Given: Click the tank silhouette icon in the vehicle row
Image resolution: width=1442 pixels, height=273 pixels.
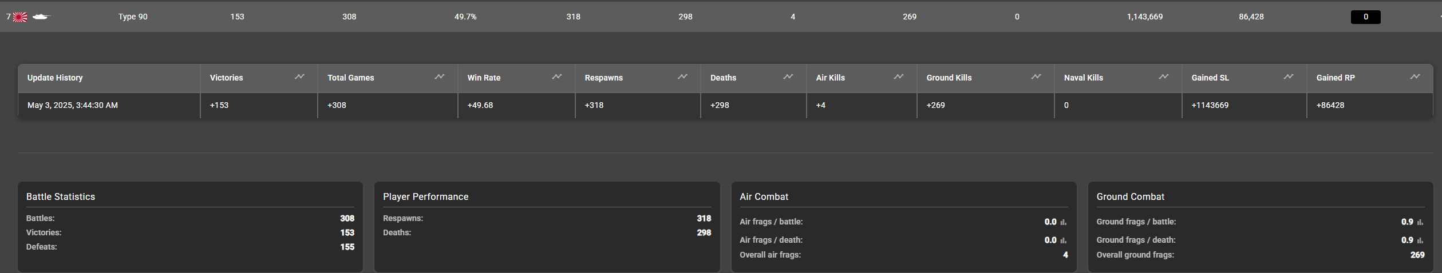Looking at the screenshot, I should point(41,17).
